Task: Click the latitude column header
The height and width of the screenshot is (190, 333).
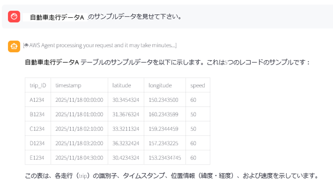Action: (126, 85)
